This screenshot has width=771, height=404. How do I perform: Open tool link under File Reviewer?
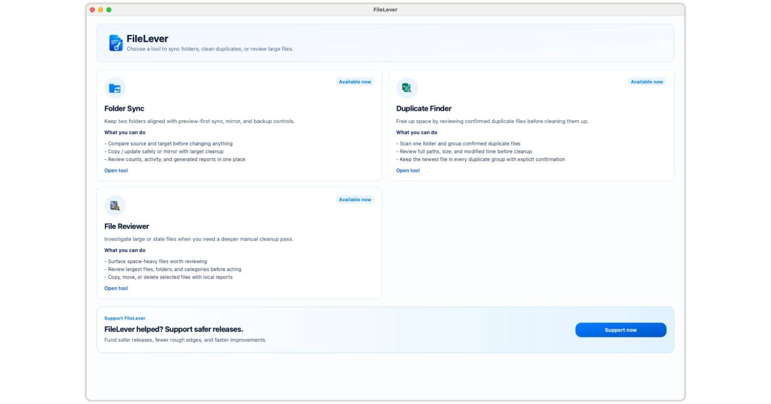[x=116, y=289]
